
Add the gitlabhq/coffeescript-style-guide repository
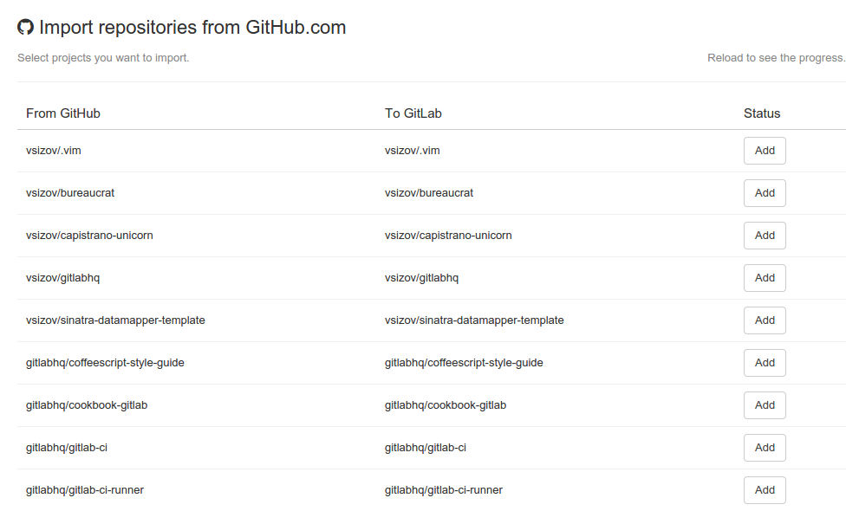click(x=765, y=363)
